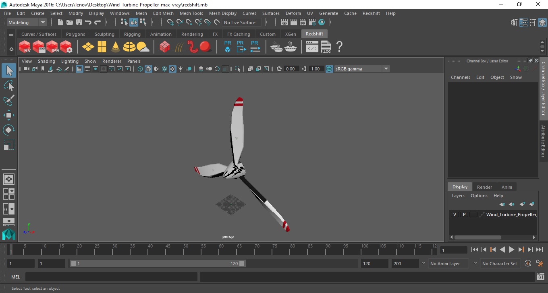
Task: Switch to the Polygons shelf tab
Action: coord(75,34)
